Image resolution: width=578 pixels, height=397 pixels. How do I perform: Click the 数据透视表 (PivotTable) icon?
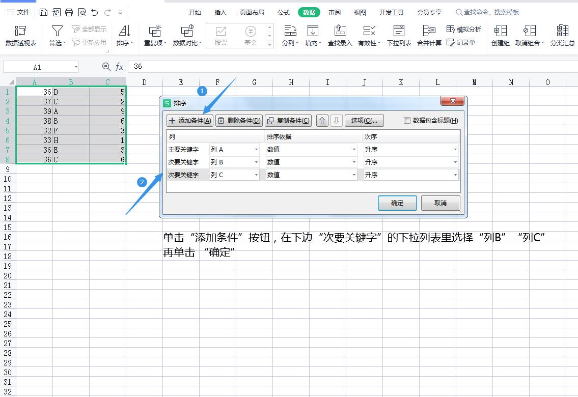point(20,35)
